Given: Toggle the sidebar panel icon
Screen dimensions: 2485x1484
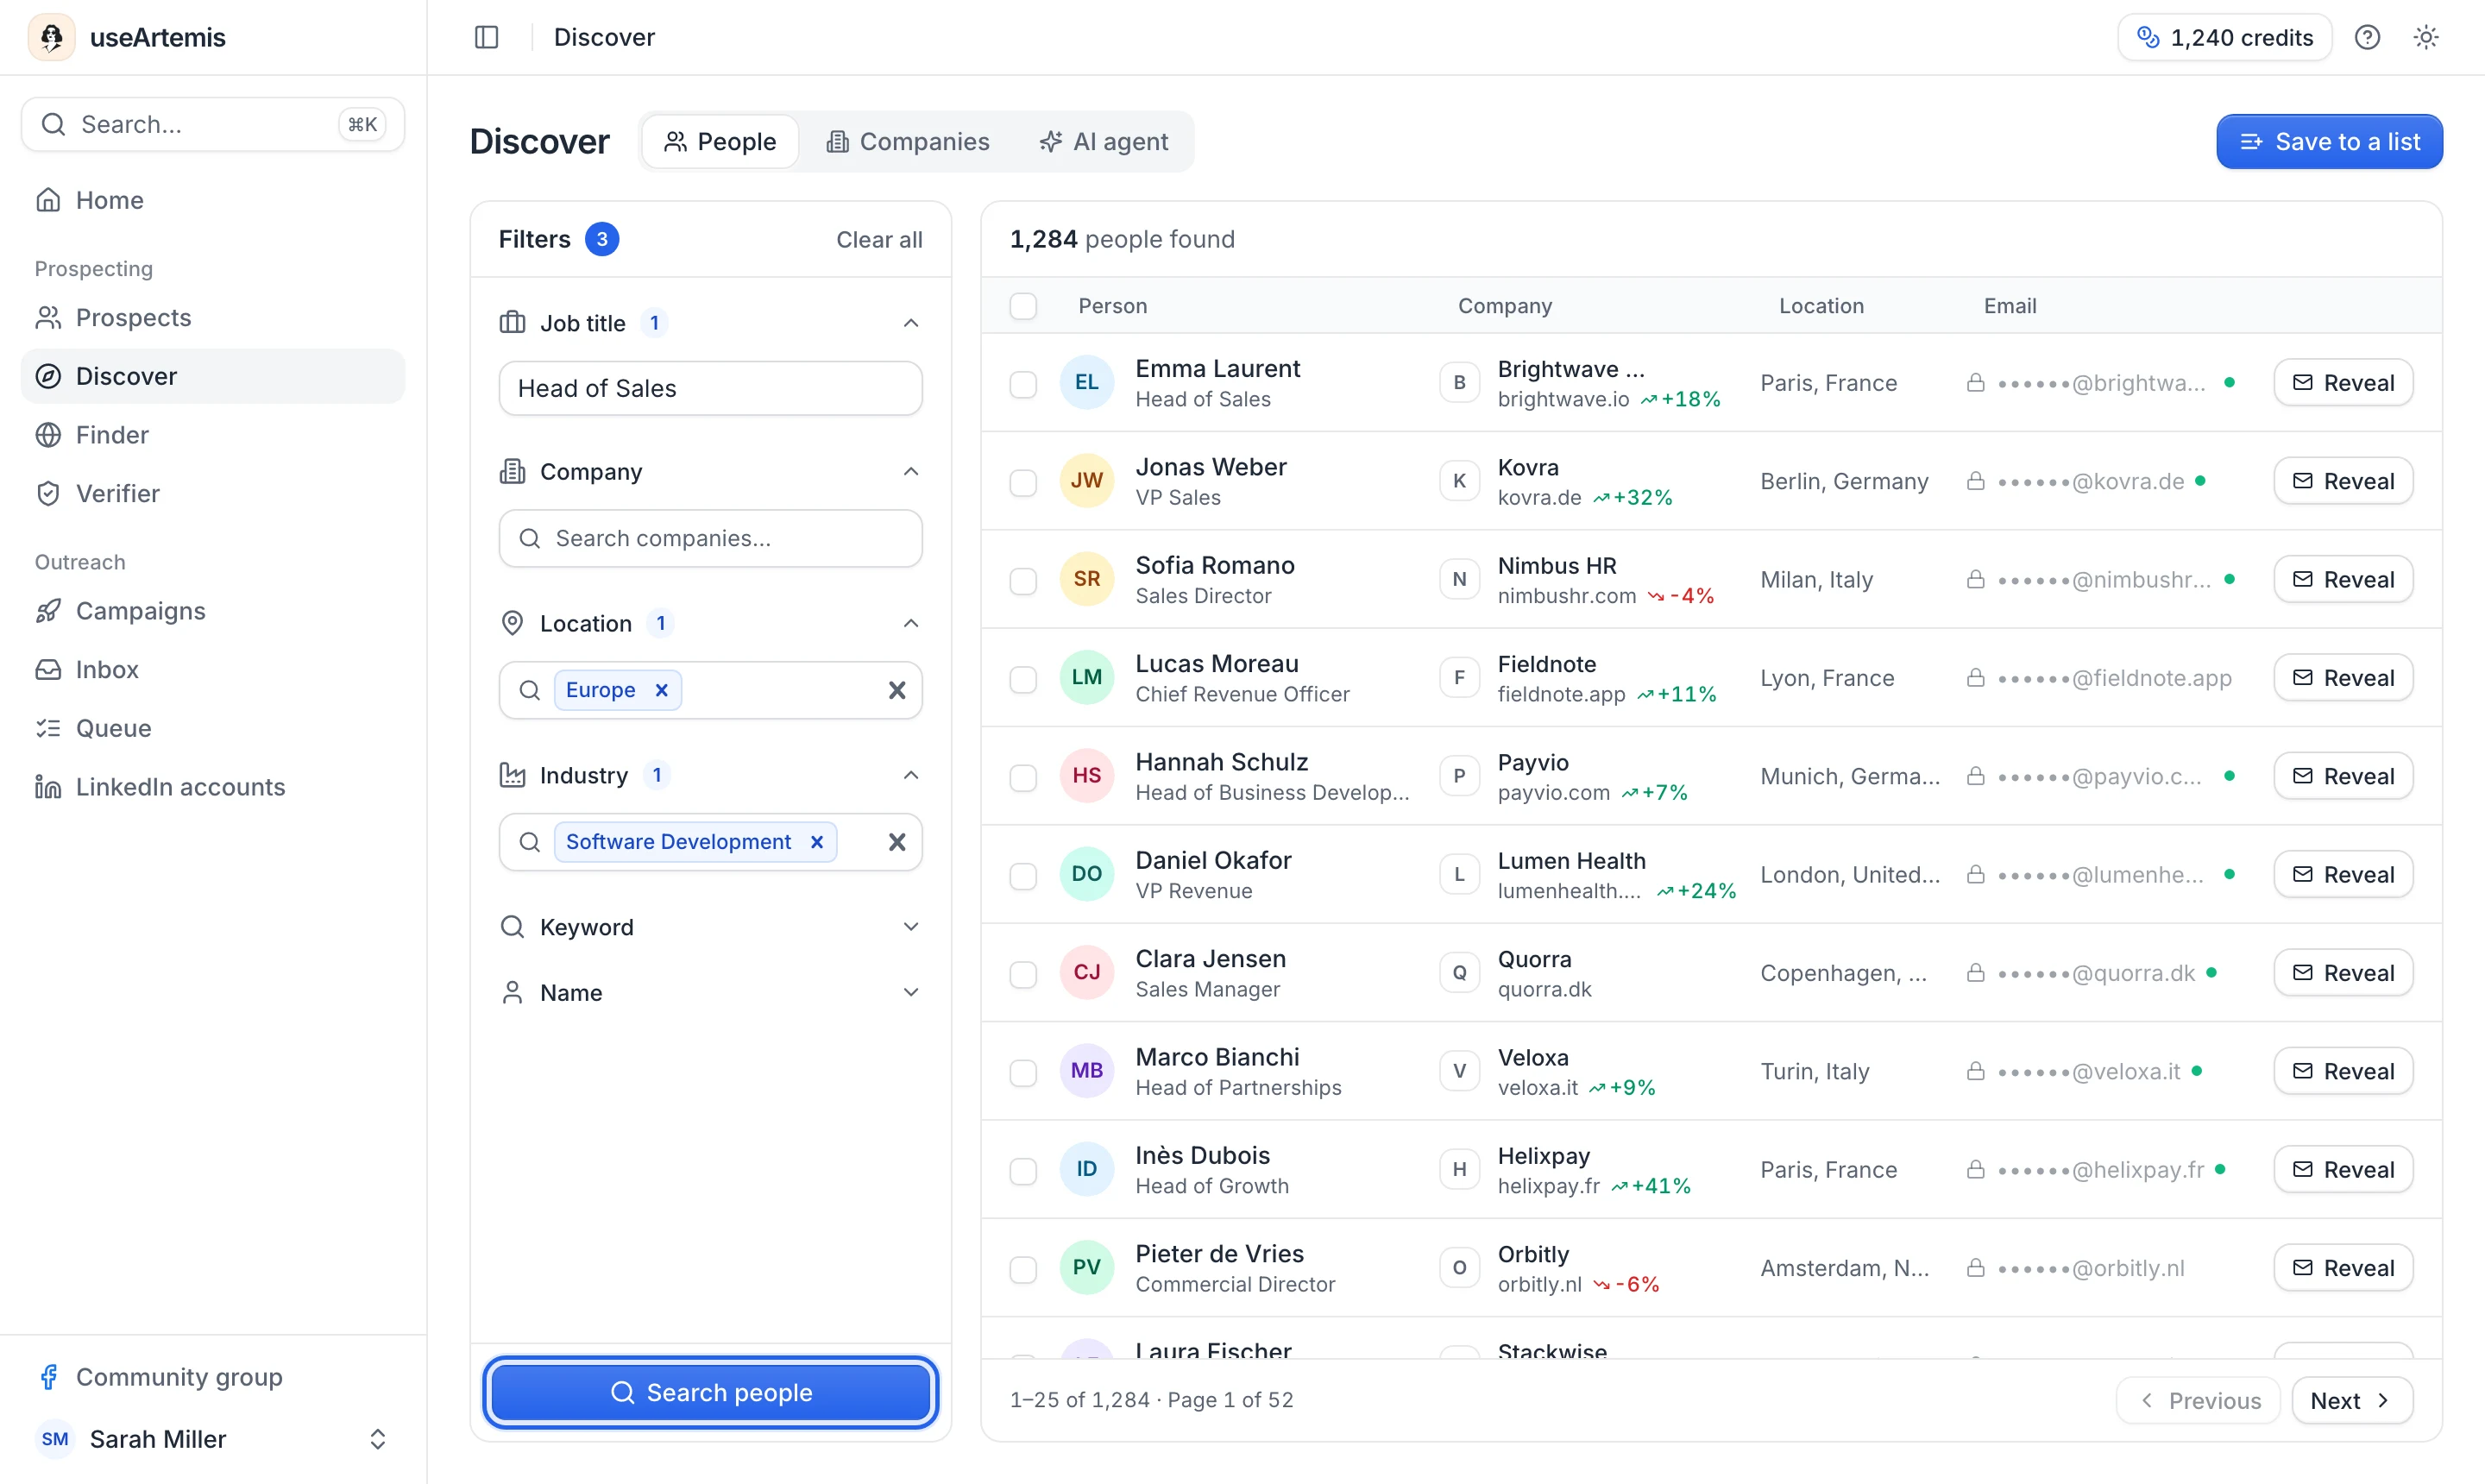Looking at the screenshot, I should point(486,37).
